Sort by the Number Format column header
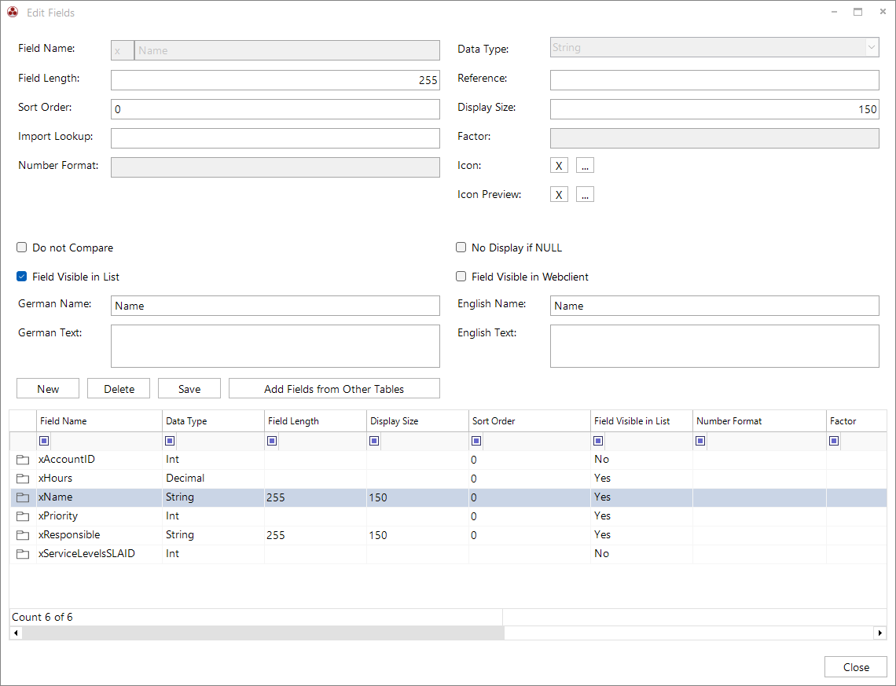 click(x=759, y=421)
